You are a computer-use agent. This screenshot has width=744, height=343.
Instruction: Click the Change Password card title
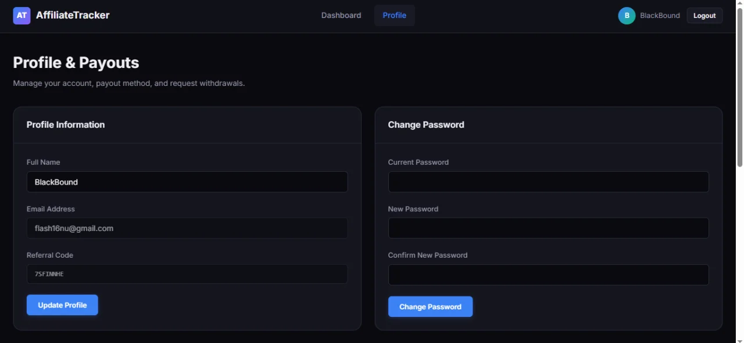tap(426, 125)
